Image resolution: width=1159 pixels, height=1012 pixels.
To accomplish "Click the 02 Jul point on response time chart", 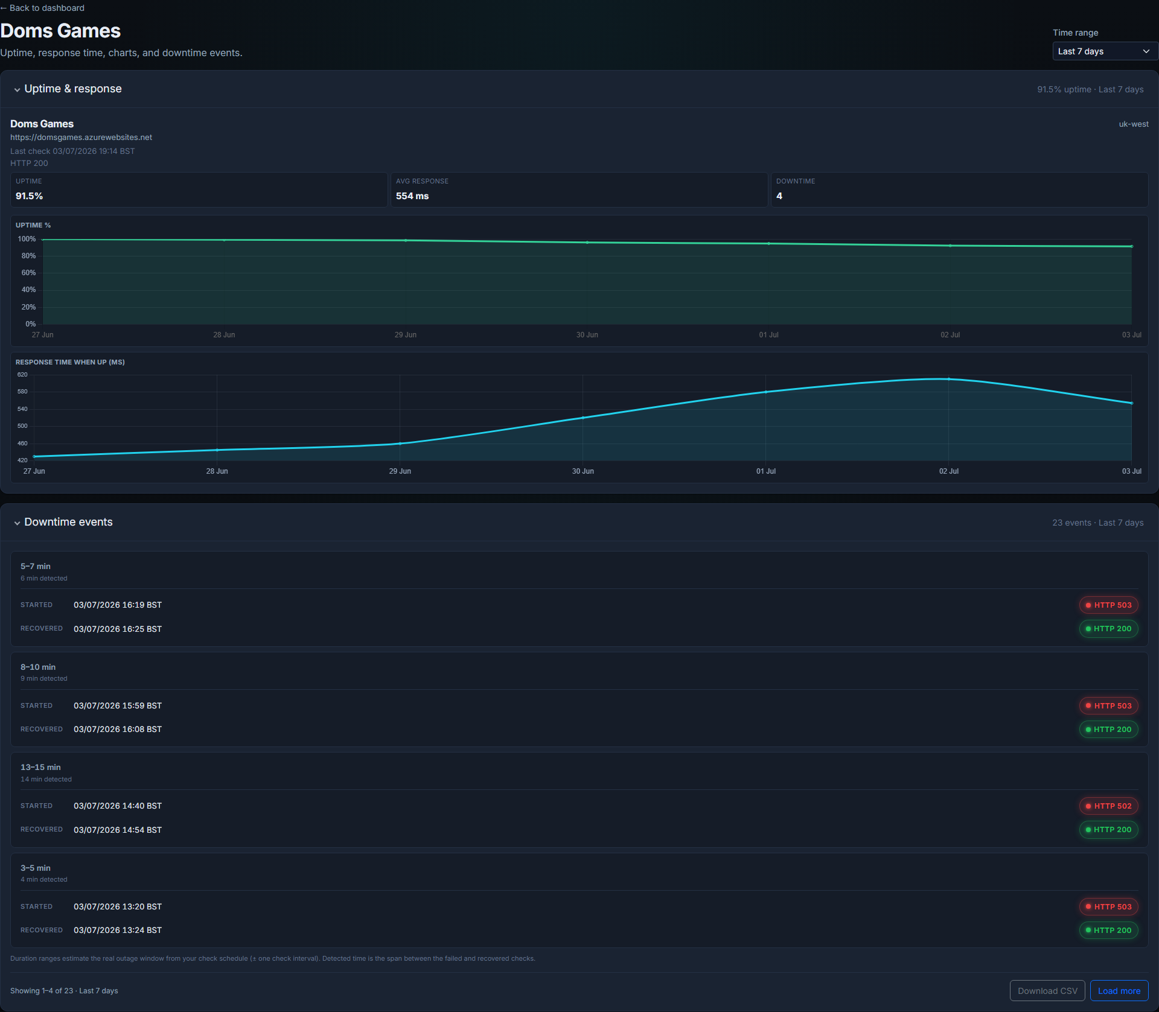I will [949, 379].
